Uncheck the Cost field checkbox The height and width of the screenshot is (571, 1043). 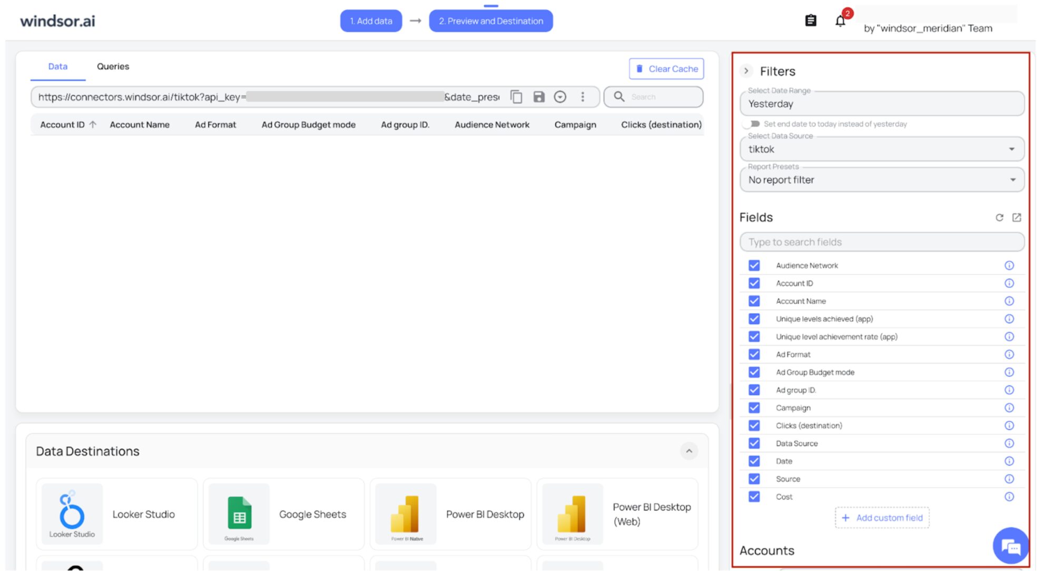pos(754,497)
